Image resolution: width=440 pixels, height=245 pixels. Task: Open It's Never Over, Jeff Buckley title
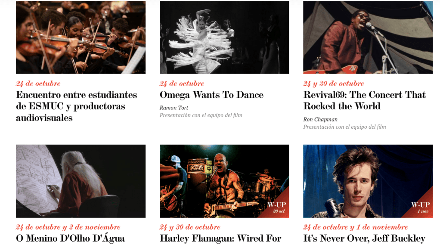(364, 238)
